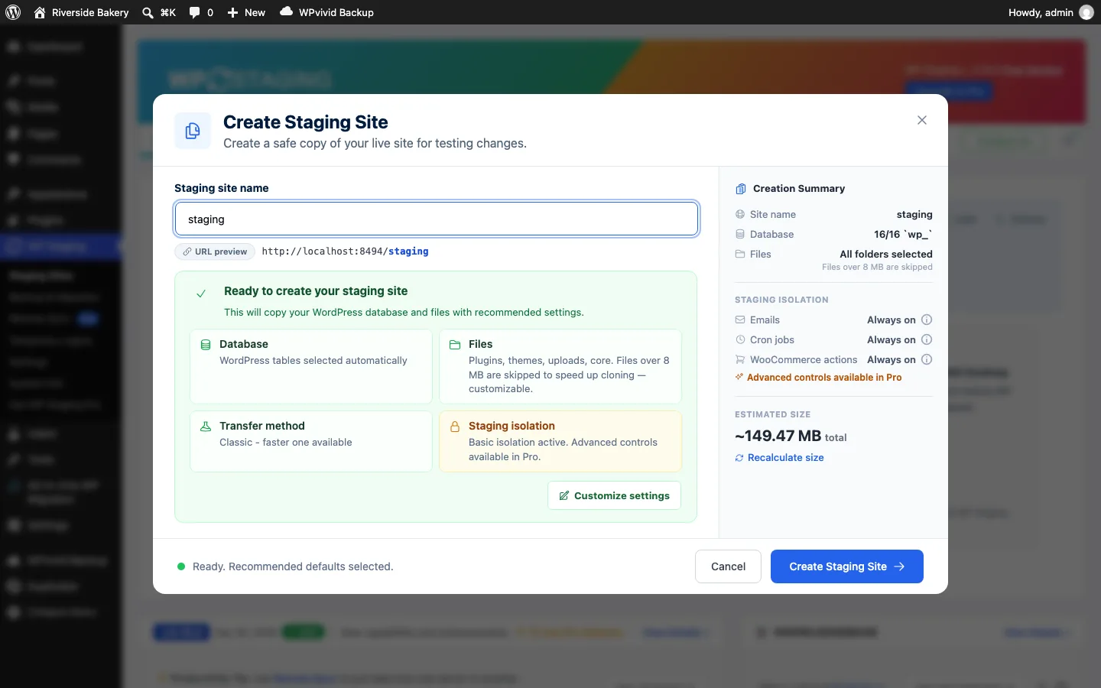
Task: Click Advanced controls available in Pro
Action: pos(818,378)
